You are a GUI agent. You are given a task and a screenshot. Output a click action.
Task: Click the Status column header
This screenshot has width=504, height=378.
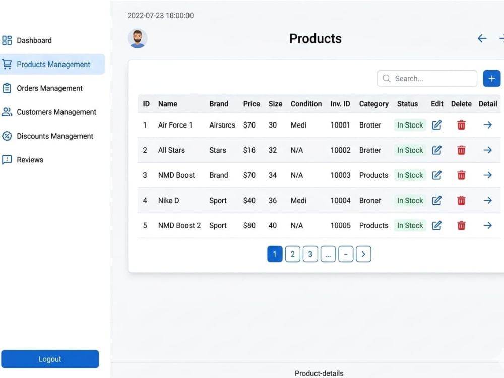pyautogui.click(x=407, y=104)
